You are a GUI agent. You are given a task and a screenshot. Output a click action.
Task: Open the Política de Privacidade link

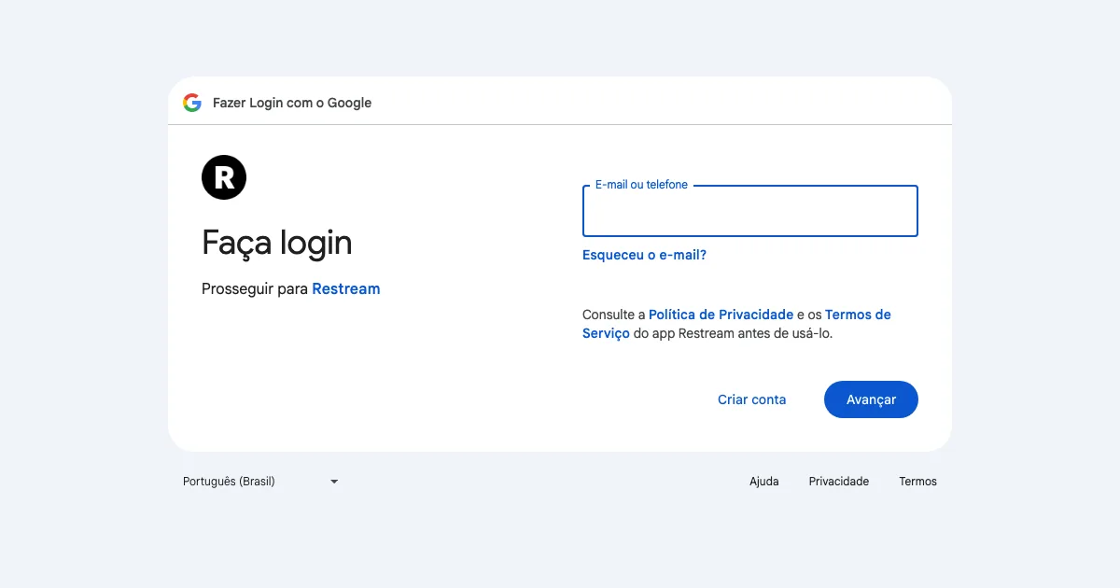coord(721,315)
